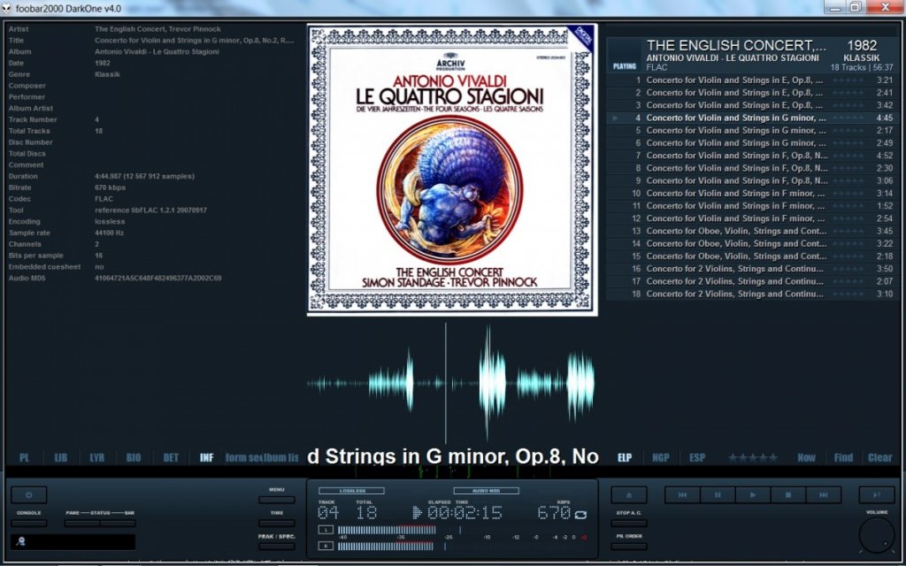Toggle the TIME display button
Image resolution: width=906 pixels, height=566 pixels.
click(277, 523)
